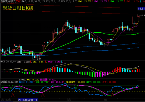145x102 pixels.
Task: Click the 买进 20.000 buy threshold label
Action: click(x=109, y=82)
